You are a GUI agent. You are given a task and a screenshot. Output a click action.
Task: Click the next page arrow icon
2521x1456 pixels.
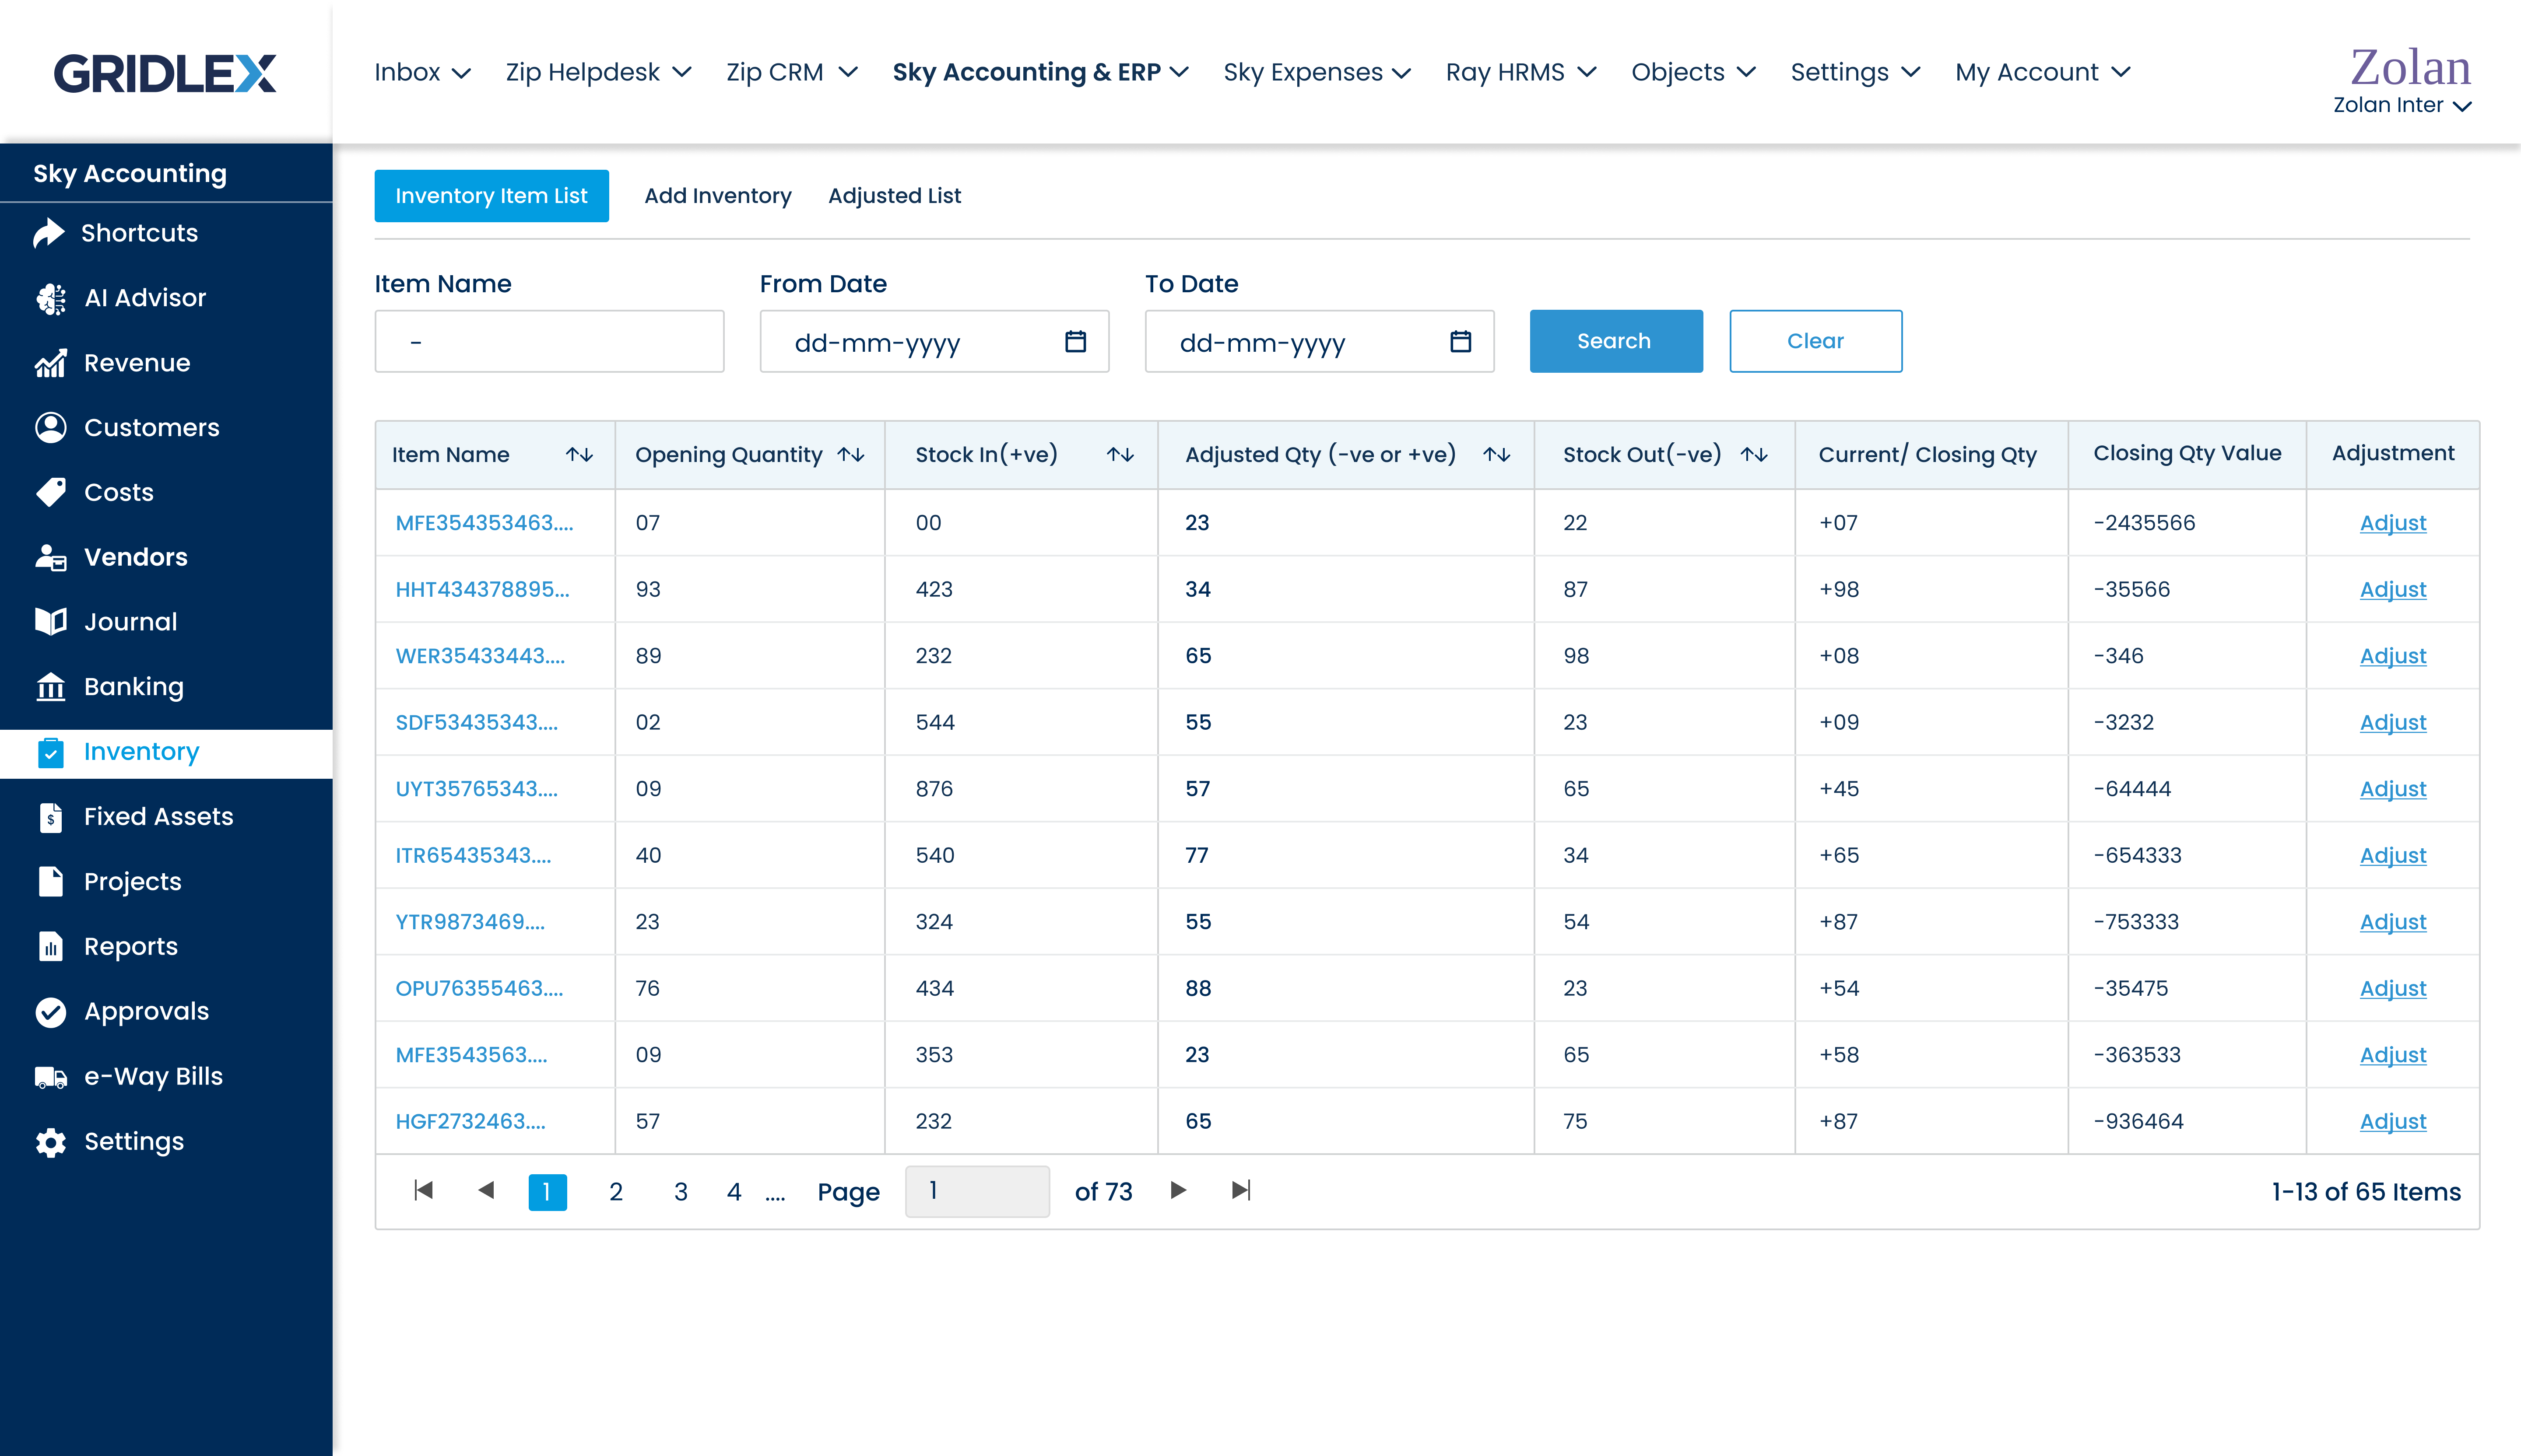click(1179, 1190)
